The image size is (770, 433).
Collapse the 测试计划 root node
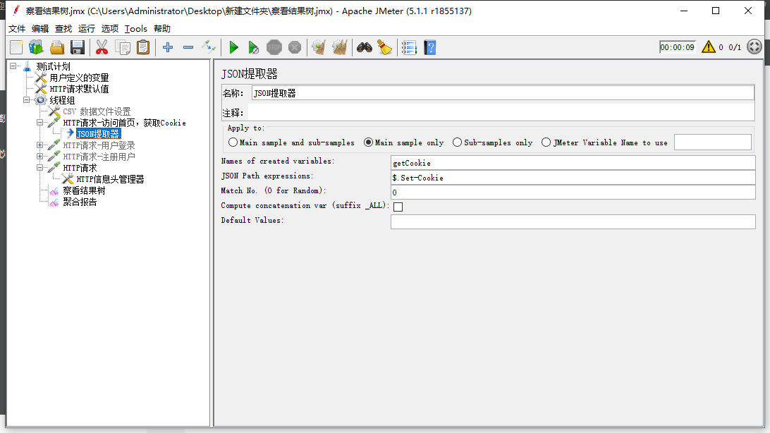[13, 66]
